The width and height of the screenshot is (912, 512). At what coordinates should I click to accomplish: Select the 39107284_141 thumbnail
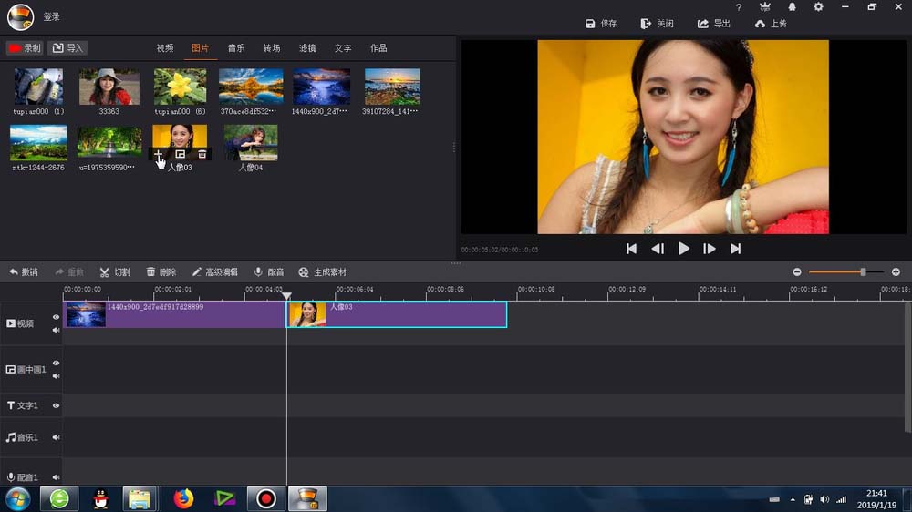pyautogui.click(x=392, y=87)
